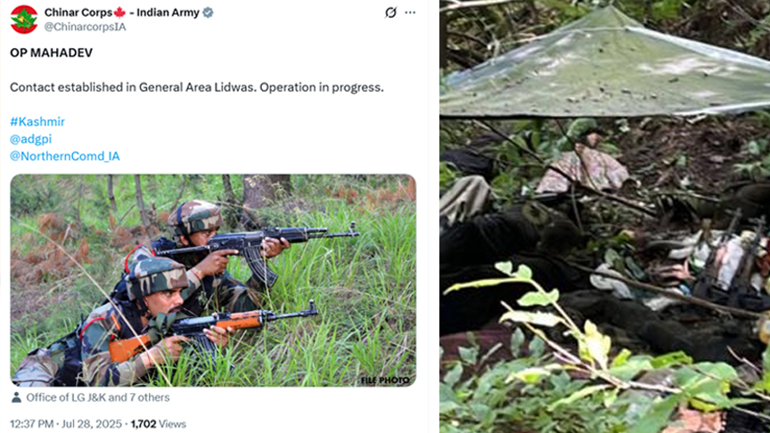Visit the @ChinarcorpsIA handle

(x=85, y=27)
